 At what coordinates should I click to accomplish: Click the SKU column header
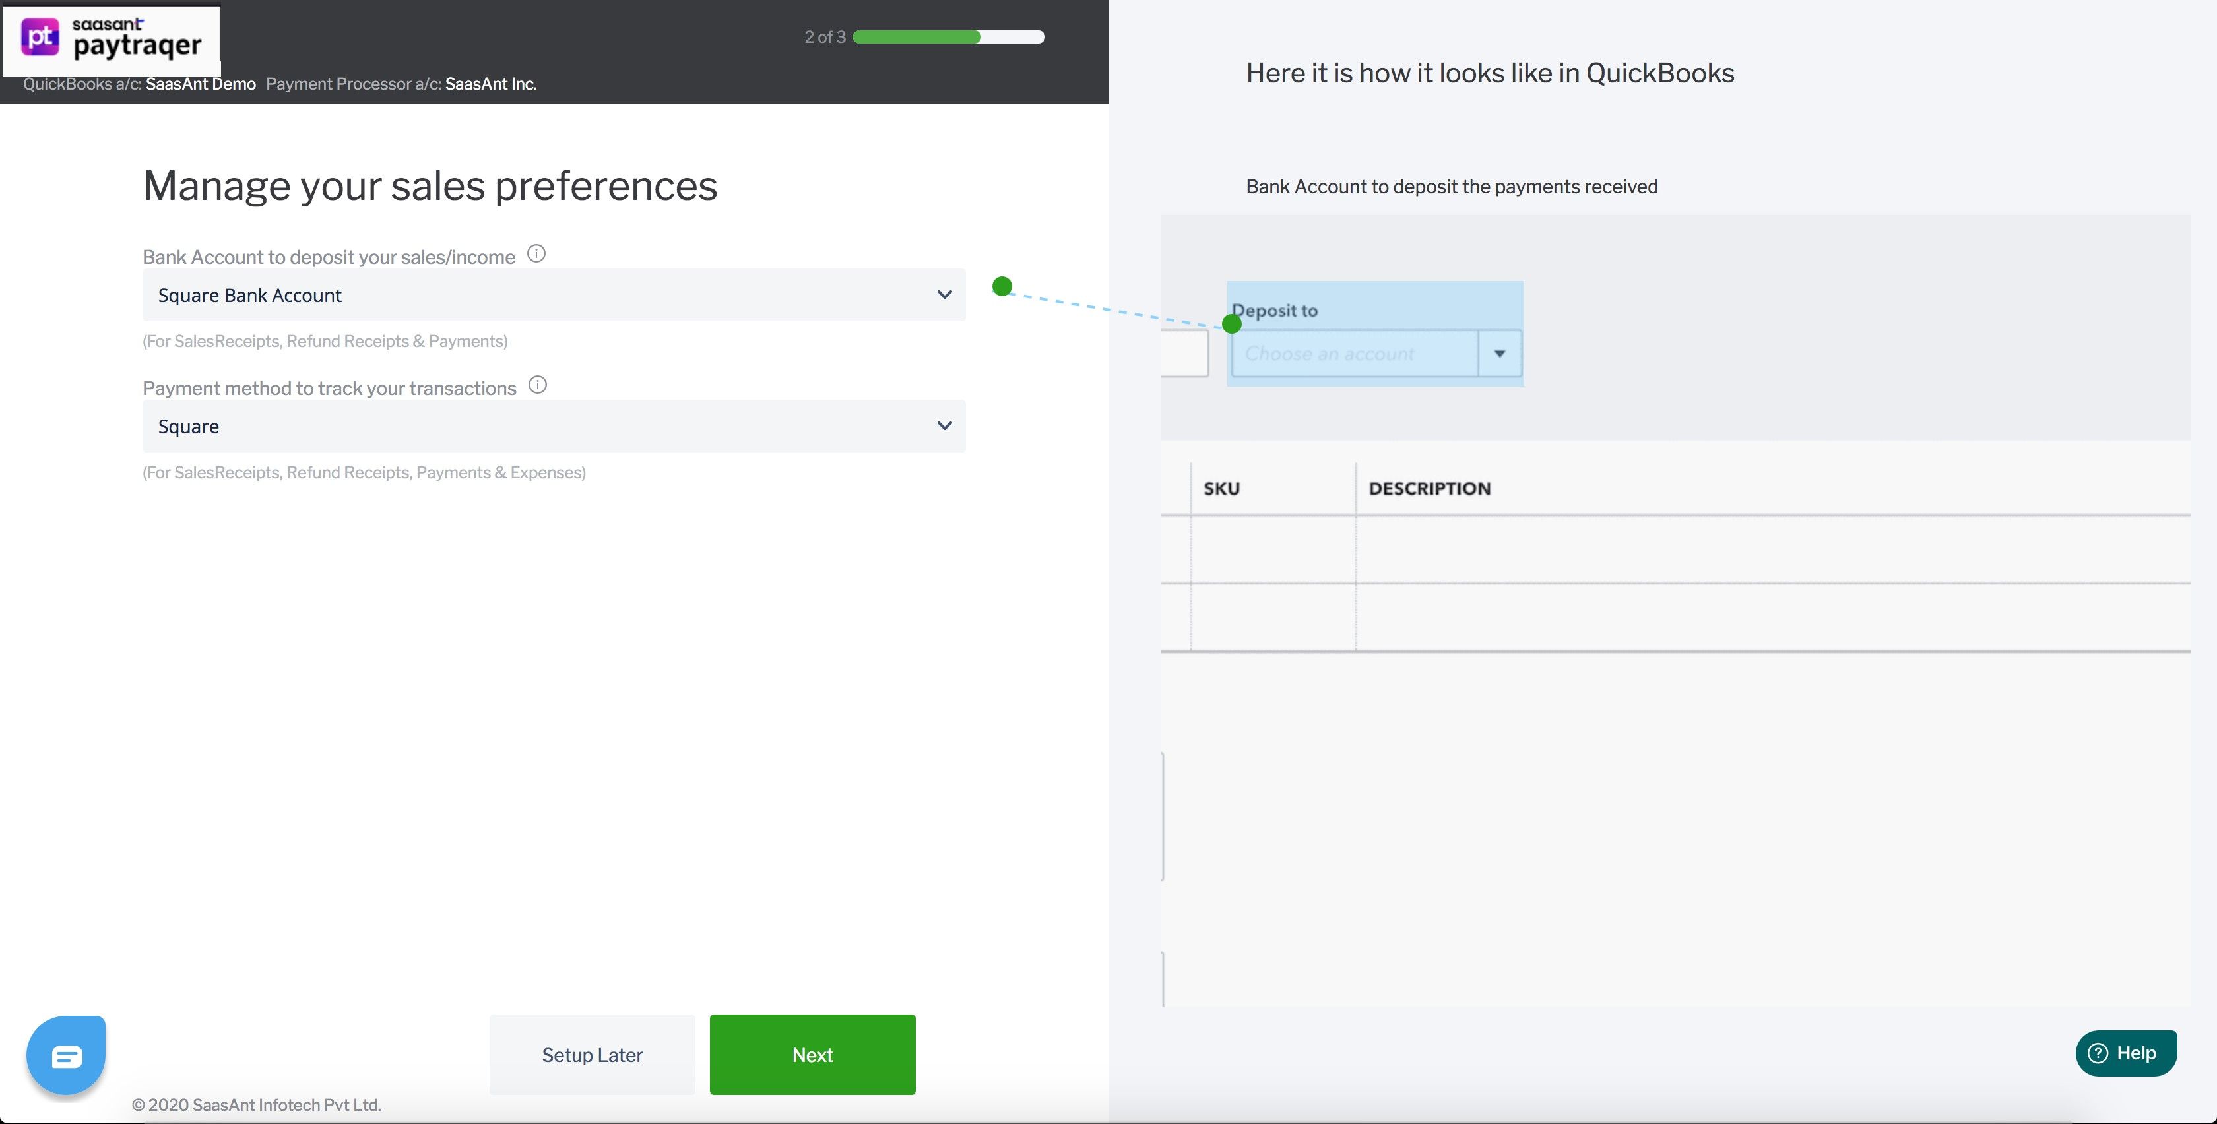pyautogui.click(x=1221, y=489)
